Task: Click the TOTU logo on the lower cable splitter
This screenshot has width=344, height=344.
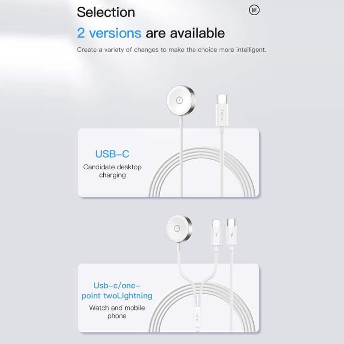Action: (197, 317)
